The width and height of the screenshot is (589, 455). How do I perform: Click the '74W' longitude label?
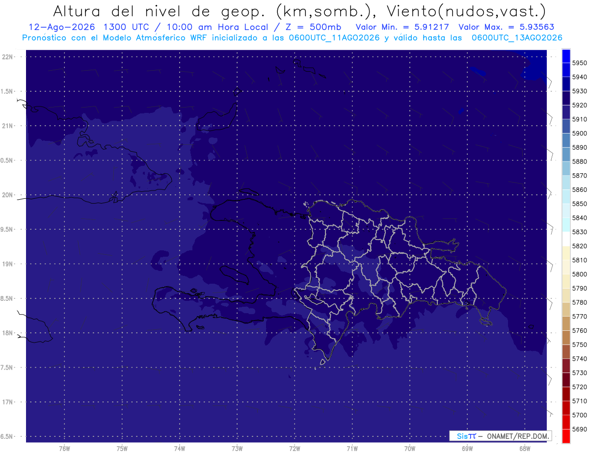[x=179, y=448]
